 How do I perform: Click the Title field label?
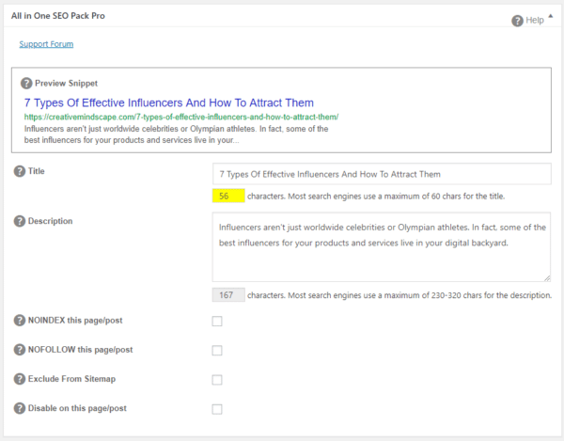click(37, 171)
